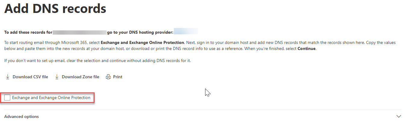Click the bold word Continue in instructions
Image resolution: width=406 pixels, height=127 pixels.
point(307,48)
